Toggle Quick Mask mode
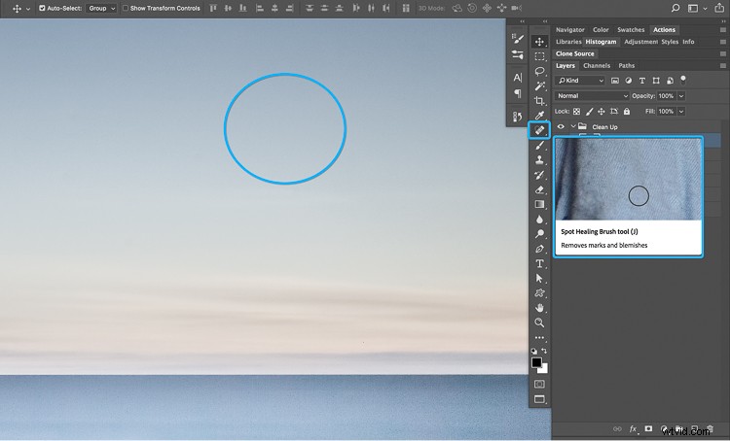 539,384
